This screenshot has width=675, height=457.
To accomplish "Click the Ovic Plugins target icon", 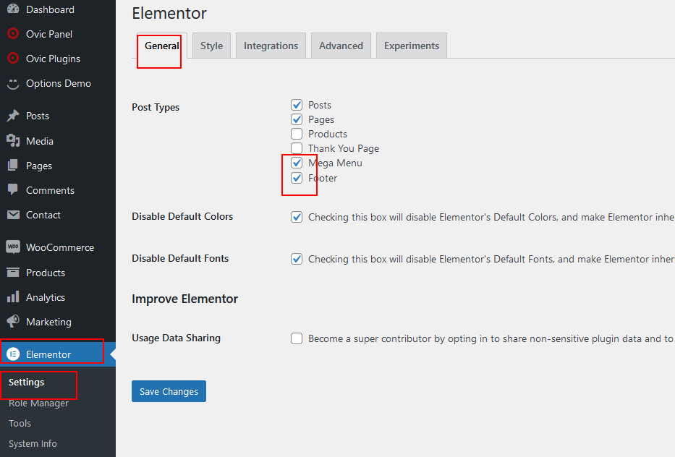I will pyautogui.click(x=13, y=58).
